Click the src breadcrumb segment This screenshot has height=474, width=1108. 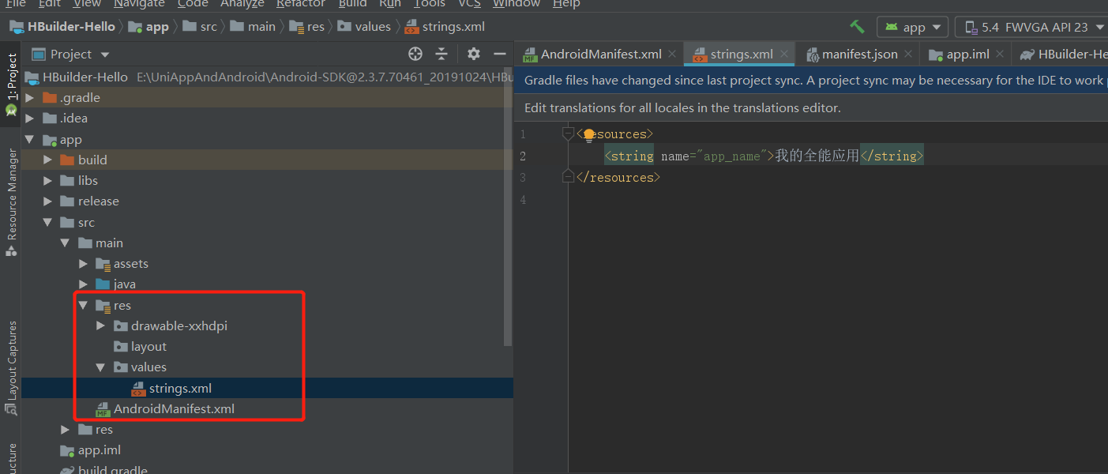click(200, 27)
